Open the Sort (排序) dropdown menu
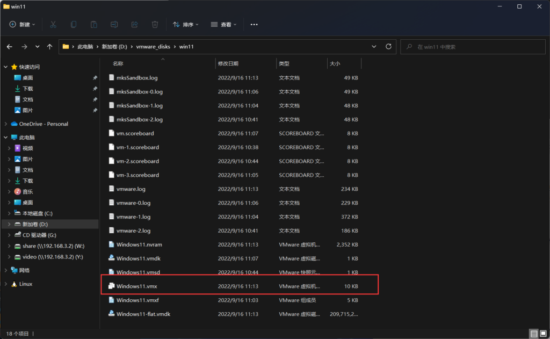The width and height of the screenshot is (550, 339). tap(185, 24)
